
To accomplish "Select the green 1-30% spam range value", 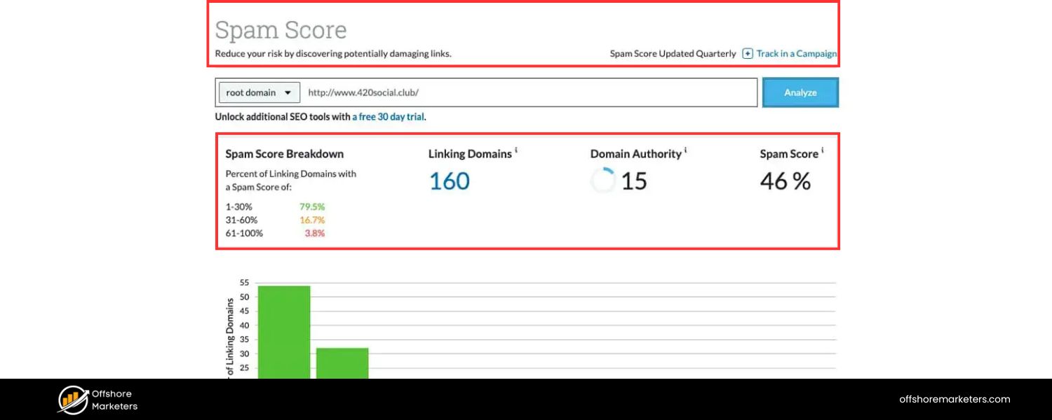I will pos(312,206).
